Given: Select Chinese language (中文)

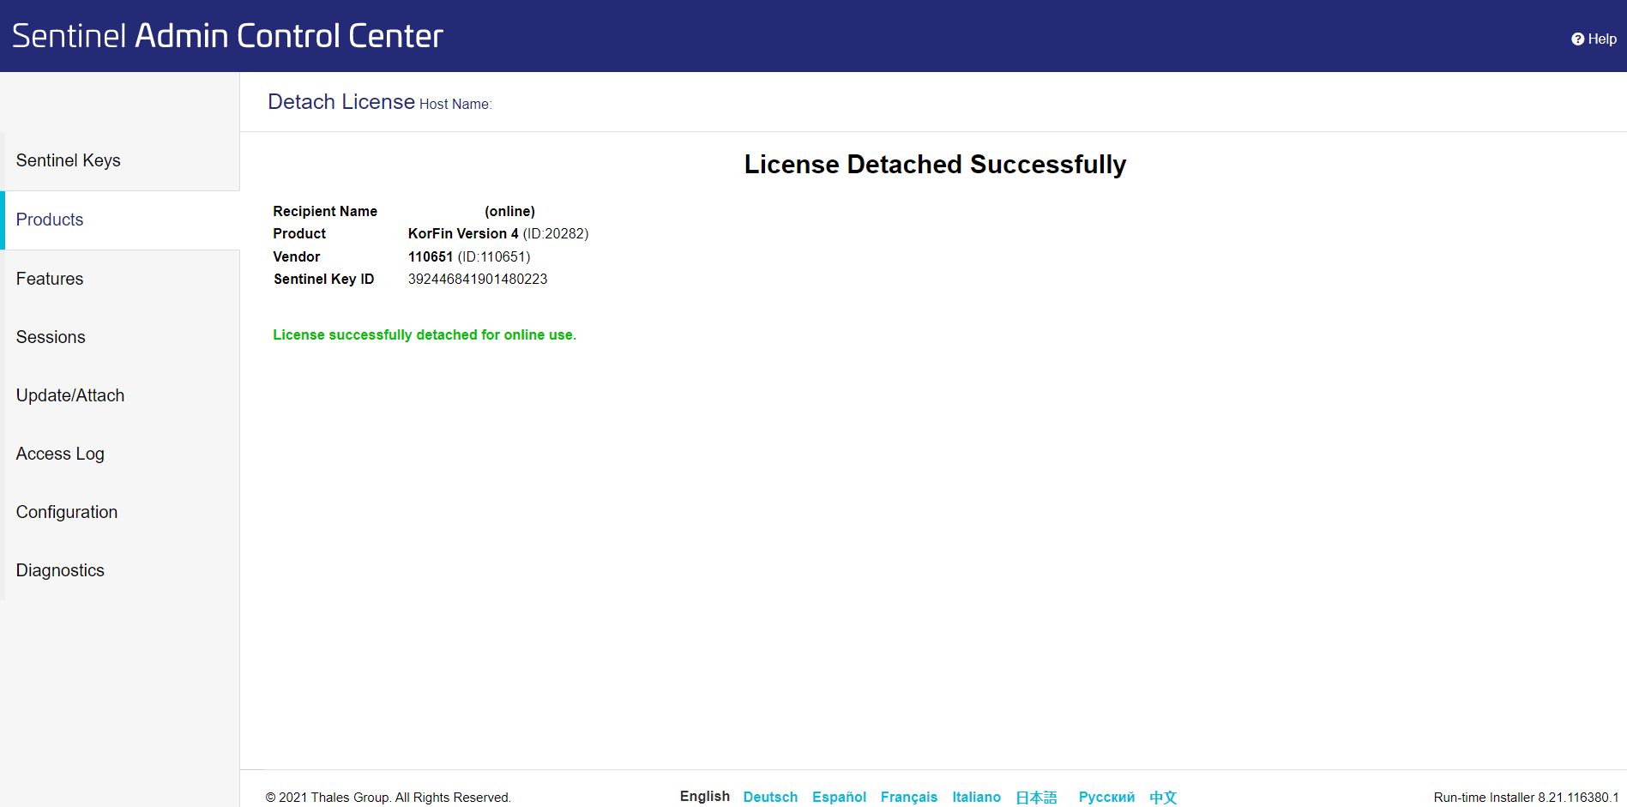Looking at the screenshot, I should point(1163,798).
